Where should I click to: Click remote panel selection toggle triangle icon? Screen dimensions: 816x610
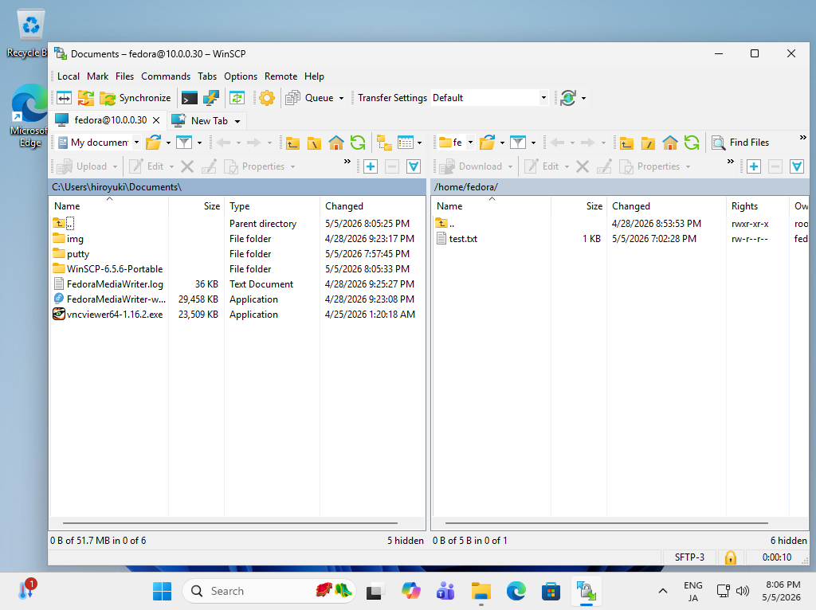point(797,166)
